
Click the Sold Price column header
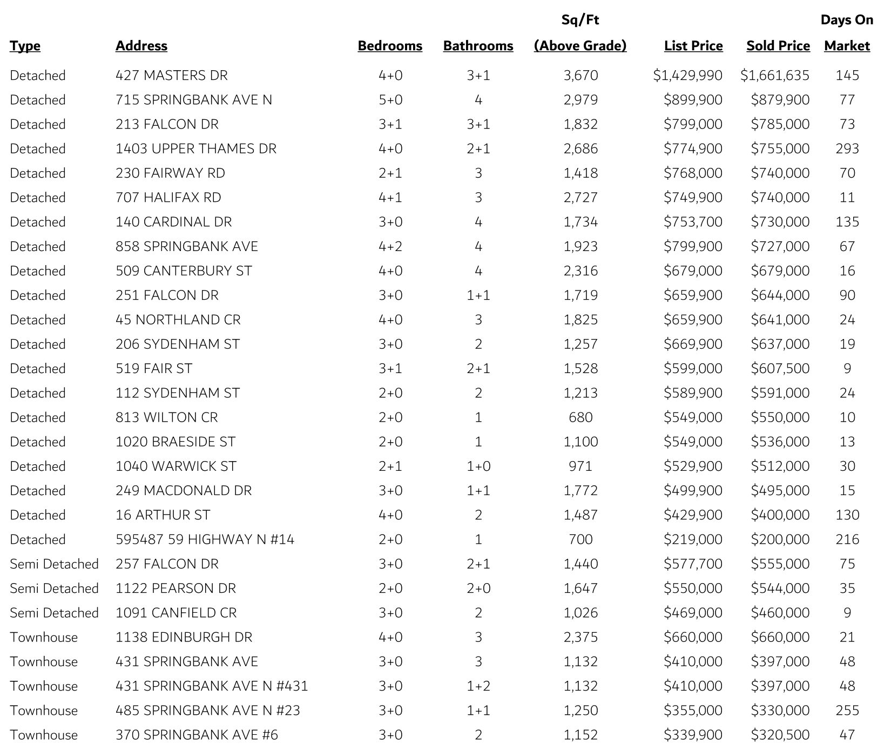pyautogui.click(x=778, y=46)
